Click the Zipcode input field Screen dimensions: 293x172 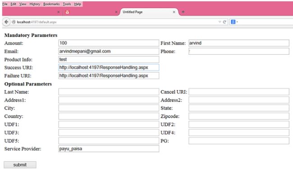(239, 116)
